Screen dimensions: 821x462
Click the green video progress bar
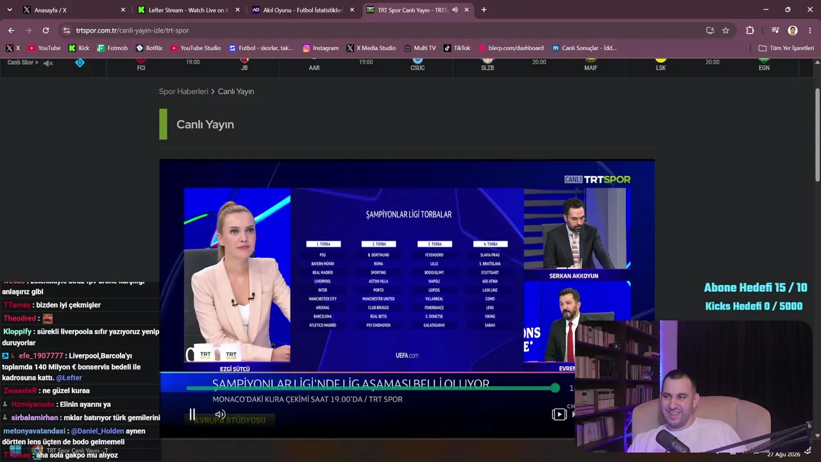click(x=372, y=388)
